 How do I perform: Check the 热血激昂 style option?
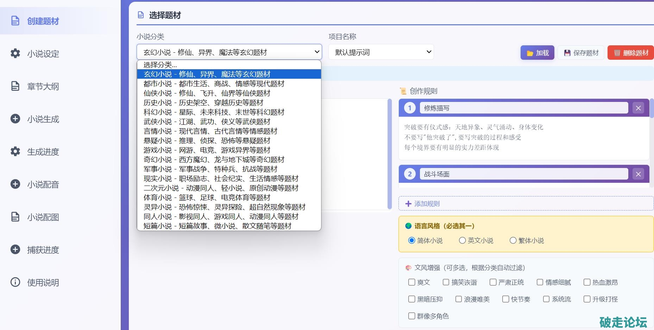(587, 282)
